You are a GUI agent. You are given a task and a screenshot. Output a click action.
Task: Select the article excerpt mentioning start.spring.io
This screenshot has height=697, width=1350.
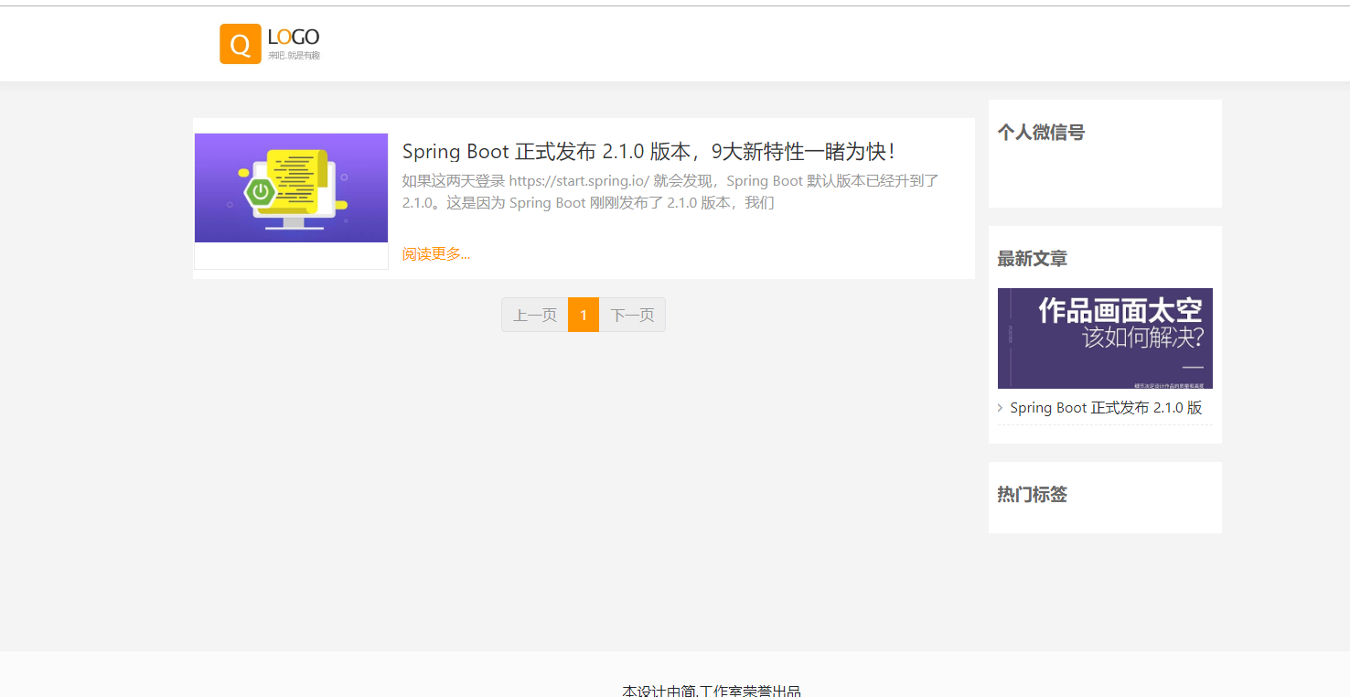point(670,192)
